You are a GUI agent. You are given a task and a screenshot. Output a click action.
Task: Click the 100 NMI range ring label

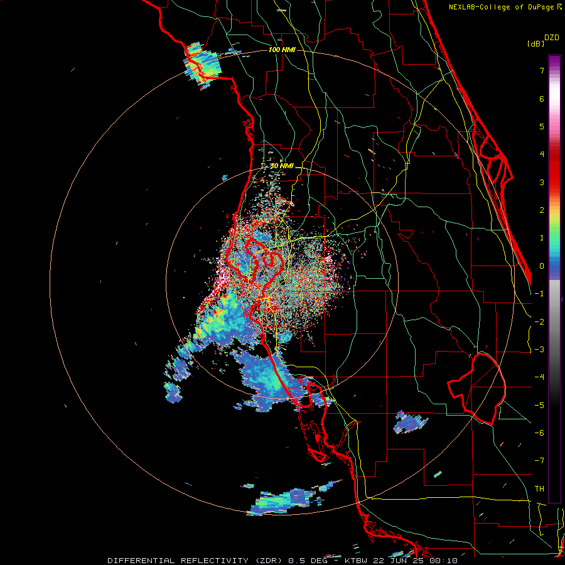(x=282, y=50)
